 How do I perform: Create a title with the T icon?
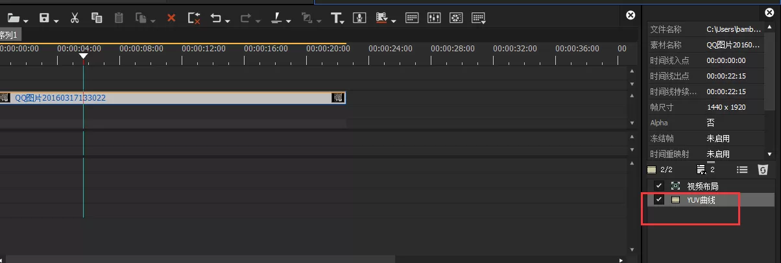[x=336, y=18]
